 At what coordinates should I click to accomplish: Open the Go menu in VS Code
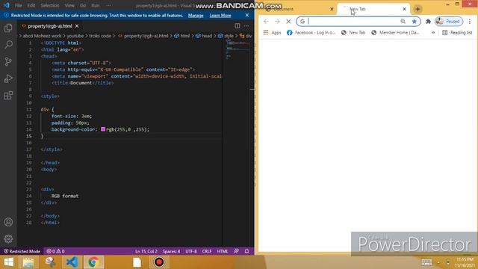point(83,5)
